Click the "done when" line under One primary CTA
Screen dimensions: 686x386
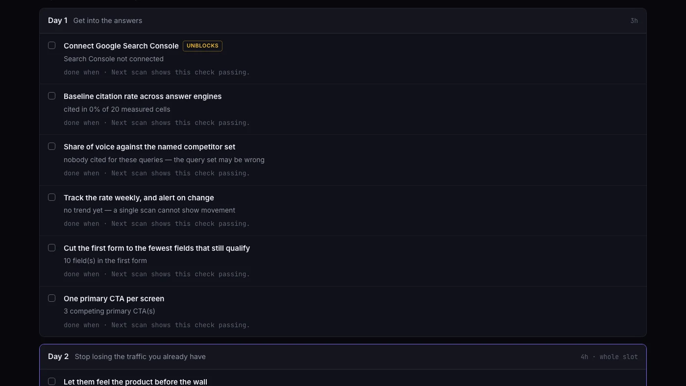157,325
